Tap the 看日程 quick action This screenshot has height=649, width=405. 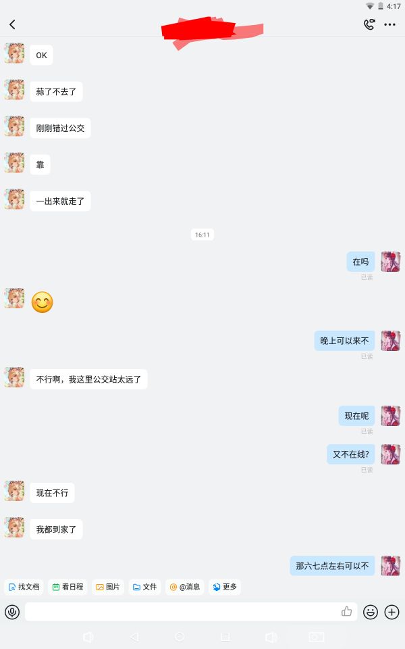[x=67, y=587]
